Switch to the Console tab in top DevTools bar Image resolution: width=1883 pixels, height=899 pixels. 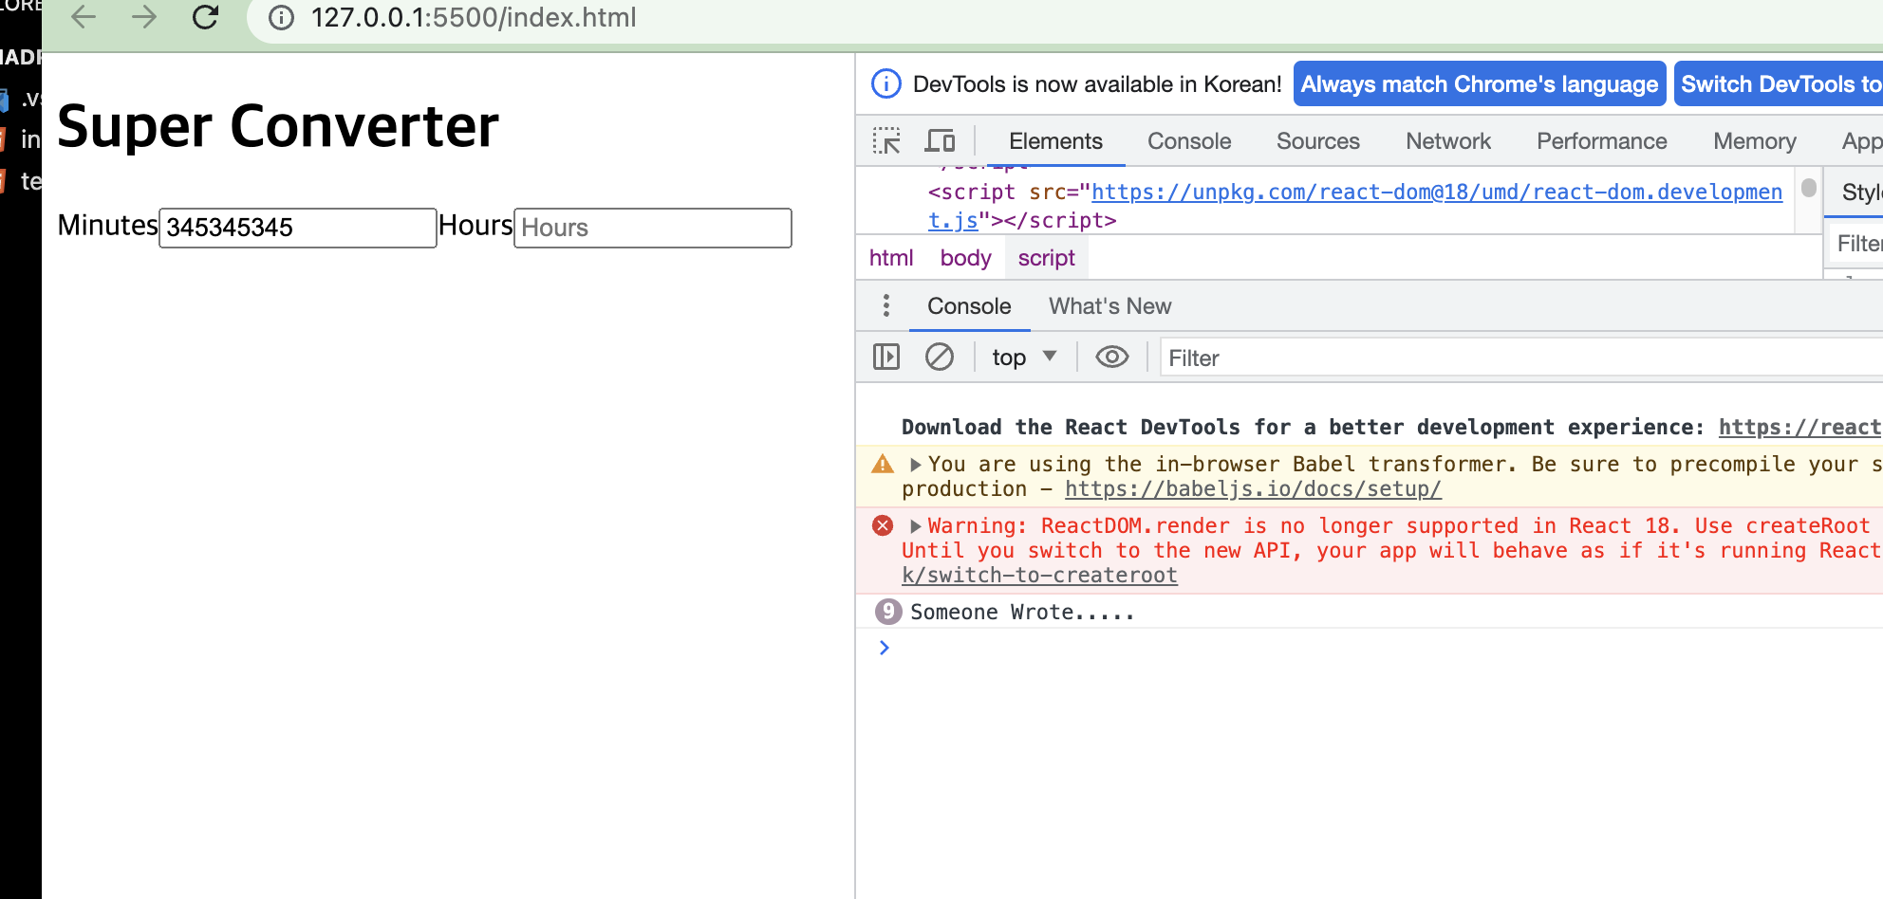pos(1189,141)
